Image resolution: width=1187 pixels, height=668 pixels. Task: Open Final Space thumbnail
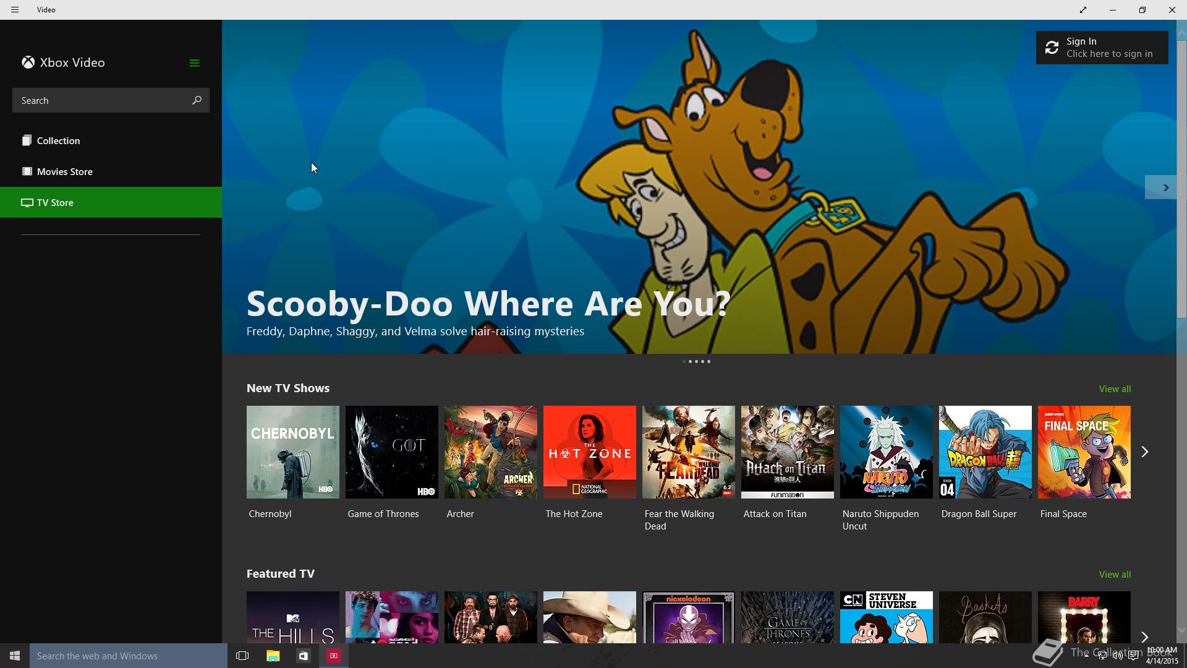[x=1084, y=452]
